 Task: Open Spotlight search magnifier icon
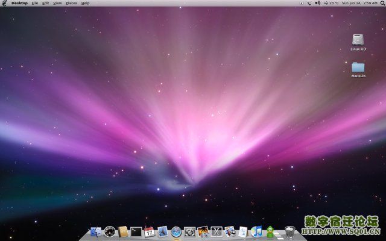pyautogui.click(x=382, y=3)
